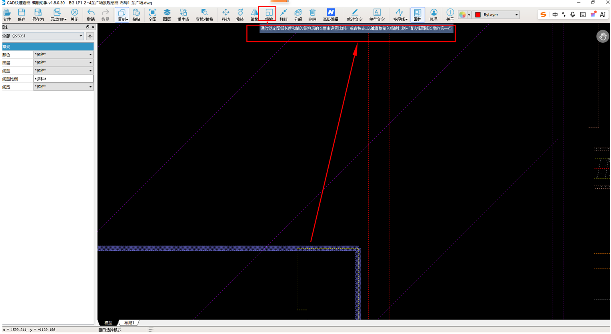Toggle the pan hand button on canvas
The width and height of the screenshot is (611, 334).
pyautogui.click(x=603, y=36)
